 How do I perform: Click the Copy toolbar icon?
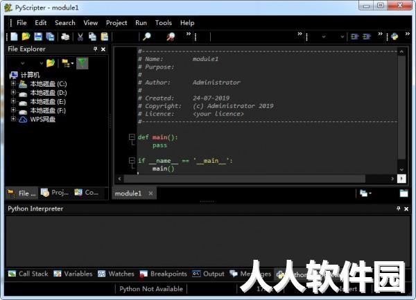(x=92, y=37)
